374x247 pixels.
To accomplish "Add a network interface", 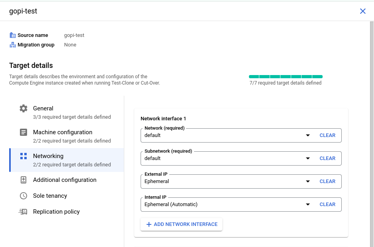I will click(182, 224).
